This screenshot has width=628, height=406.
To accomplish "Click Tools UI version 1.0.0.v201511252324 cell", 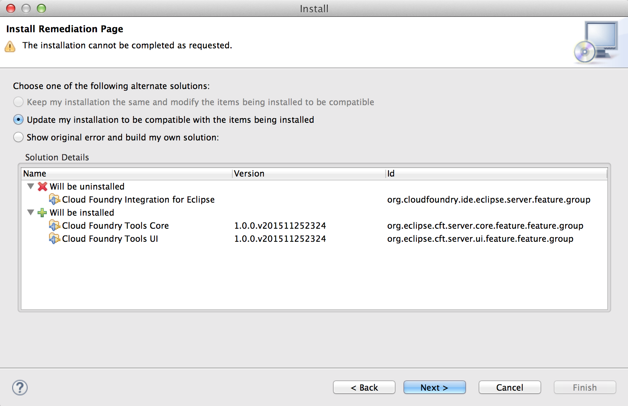I will pos(280,239).
